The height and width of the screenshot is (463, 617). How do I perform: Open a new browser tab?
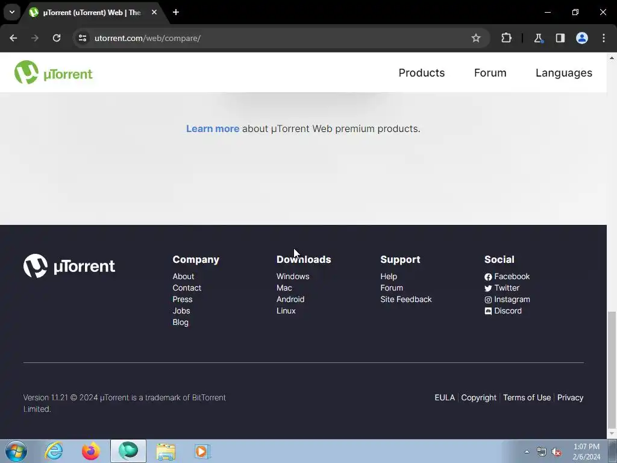[x=176, y=12]
